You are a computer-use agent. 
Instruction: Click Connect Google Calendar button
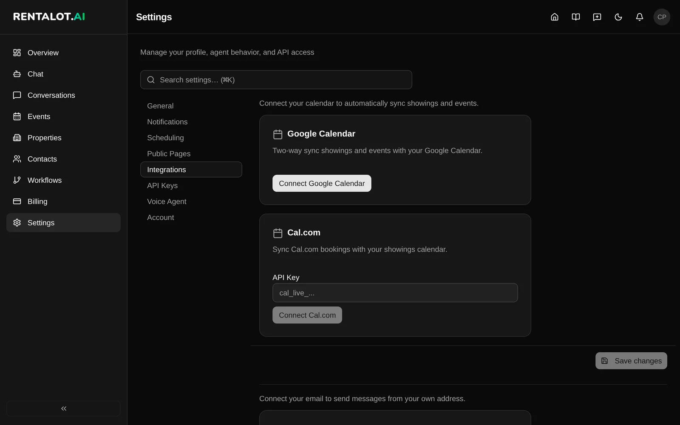pos(322,184)
